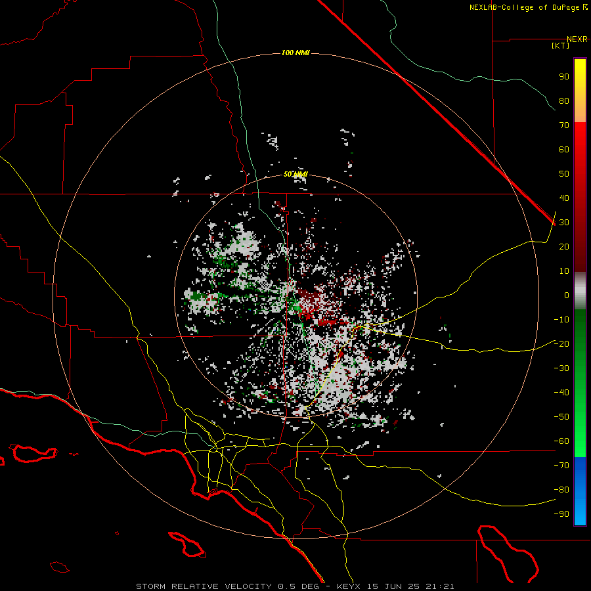Click the -30 value on the velocity scale
The image size is (591, 591).
(x=561, y=368)
